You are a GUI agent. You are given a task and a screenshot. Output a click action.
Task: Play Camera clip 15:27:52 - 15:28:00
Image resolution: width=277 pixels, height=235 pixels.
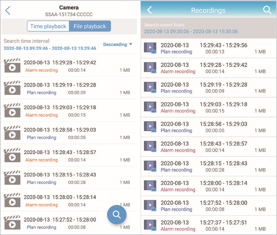(12, 223)
